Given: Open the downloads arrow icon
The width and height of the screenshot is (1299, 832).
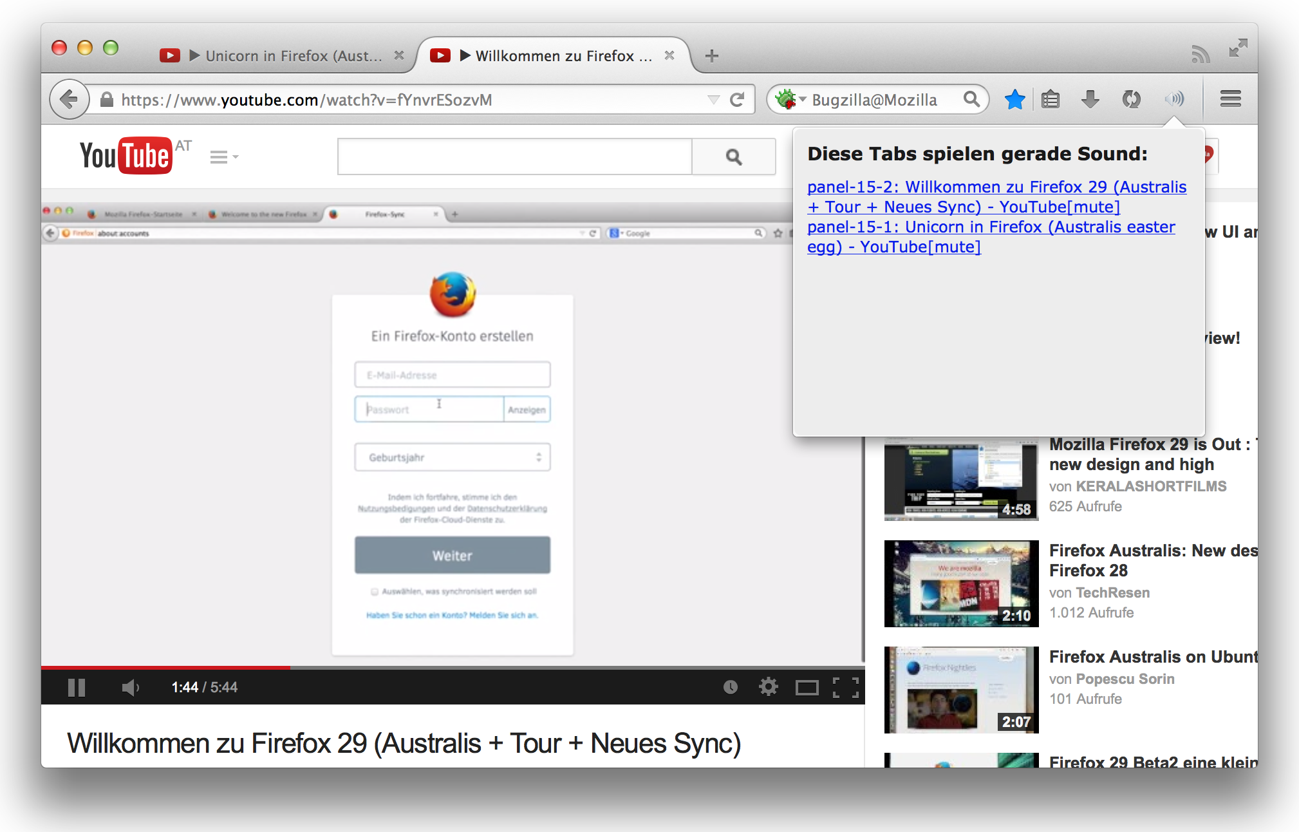Looking at the screenshot, I should (x=1090, y=100).
